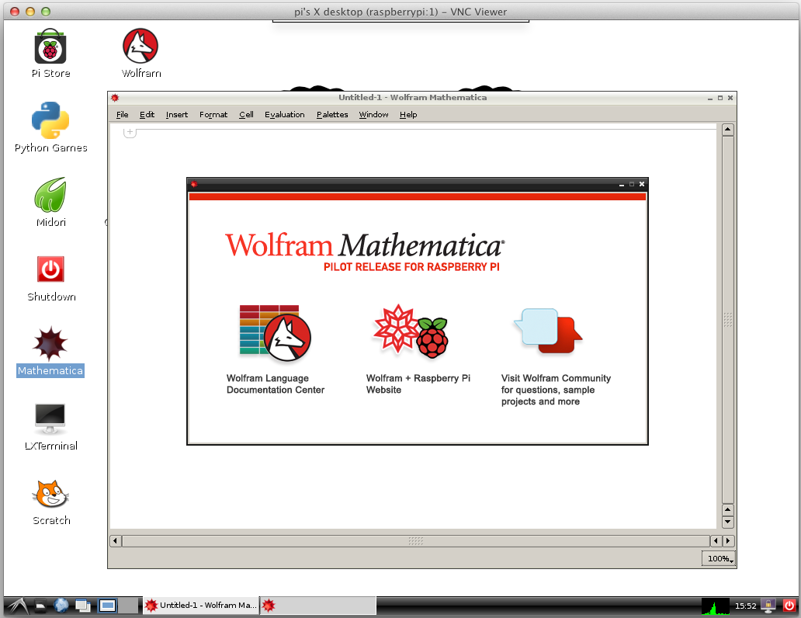Image resolution: width=801 pixels, height=618 pixels.
Task: Open the Cell menu
Action: 246,114
